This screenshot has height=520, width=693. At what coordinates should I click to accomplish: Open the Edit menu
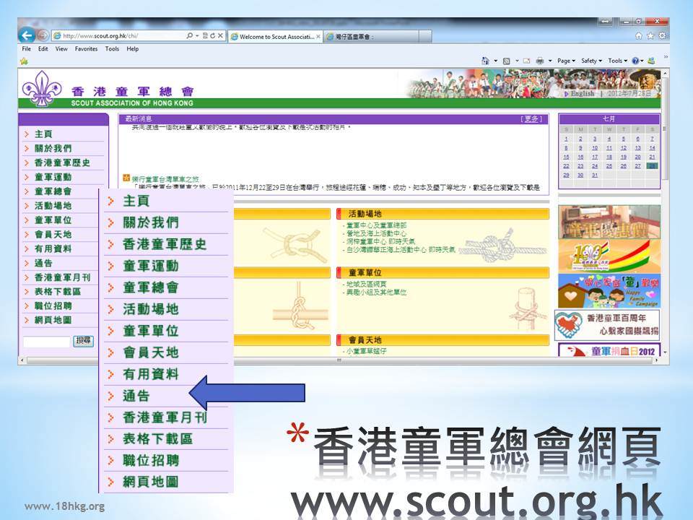pos(43,49)
